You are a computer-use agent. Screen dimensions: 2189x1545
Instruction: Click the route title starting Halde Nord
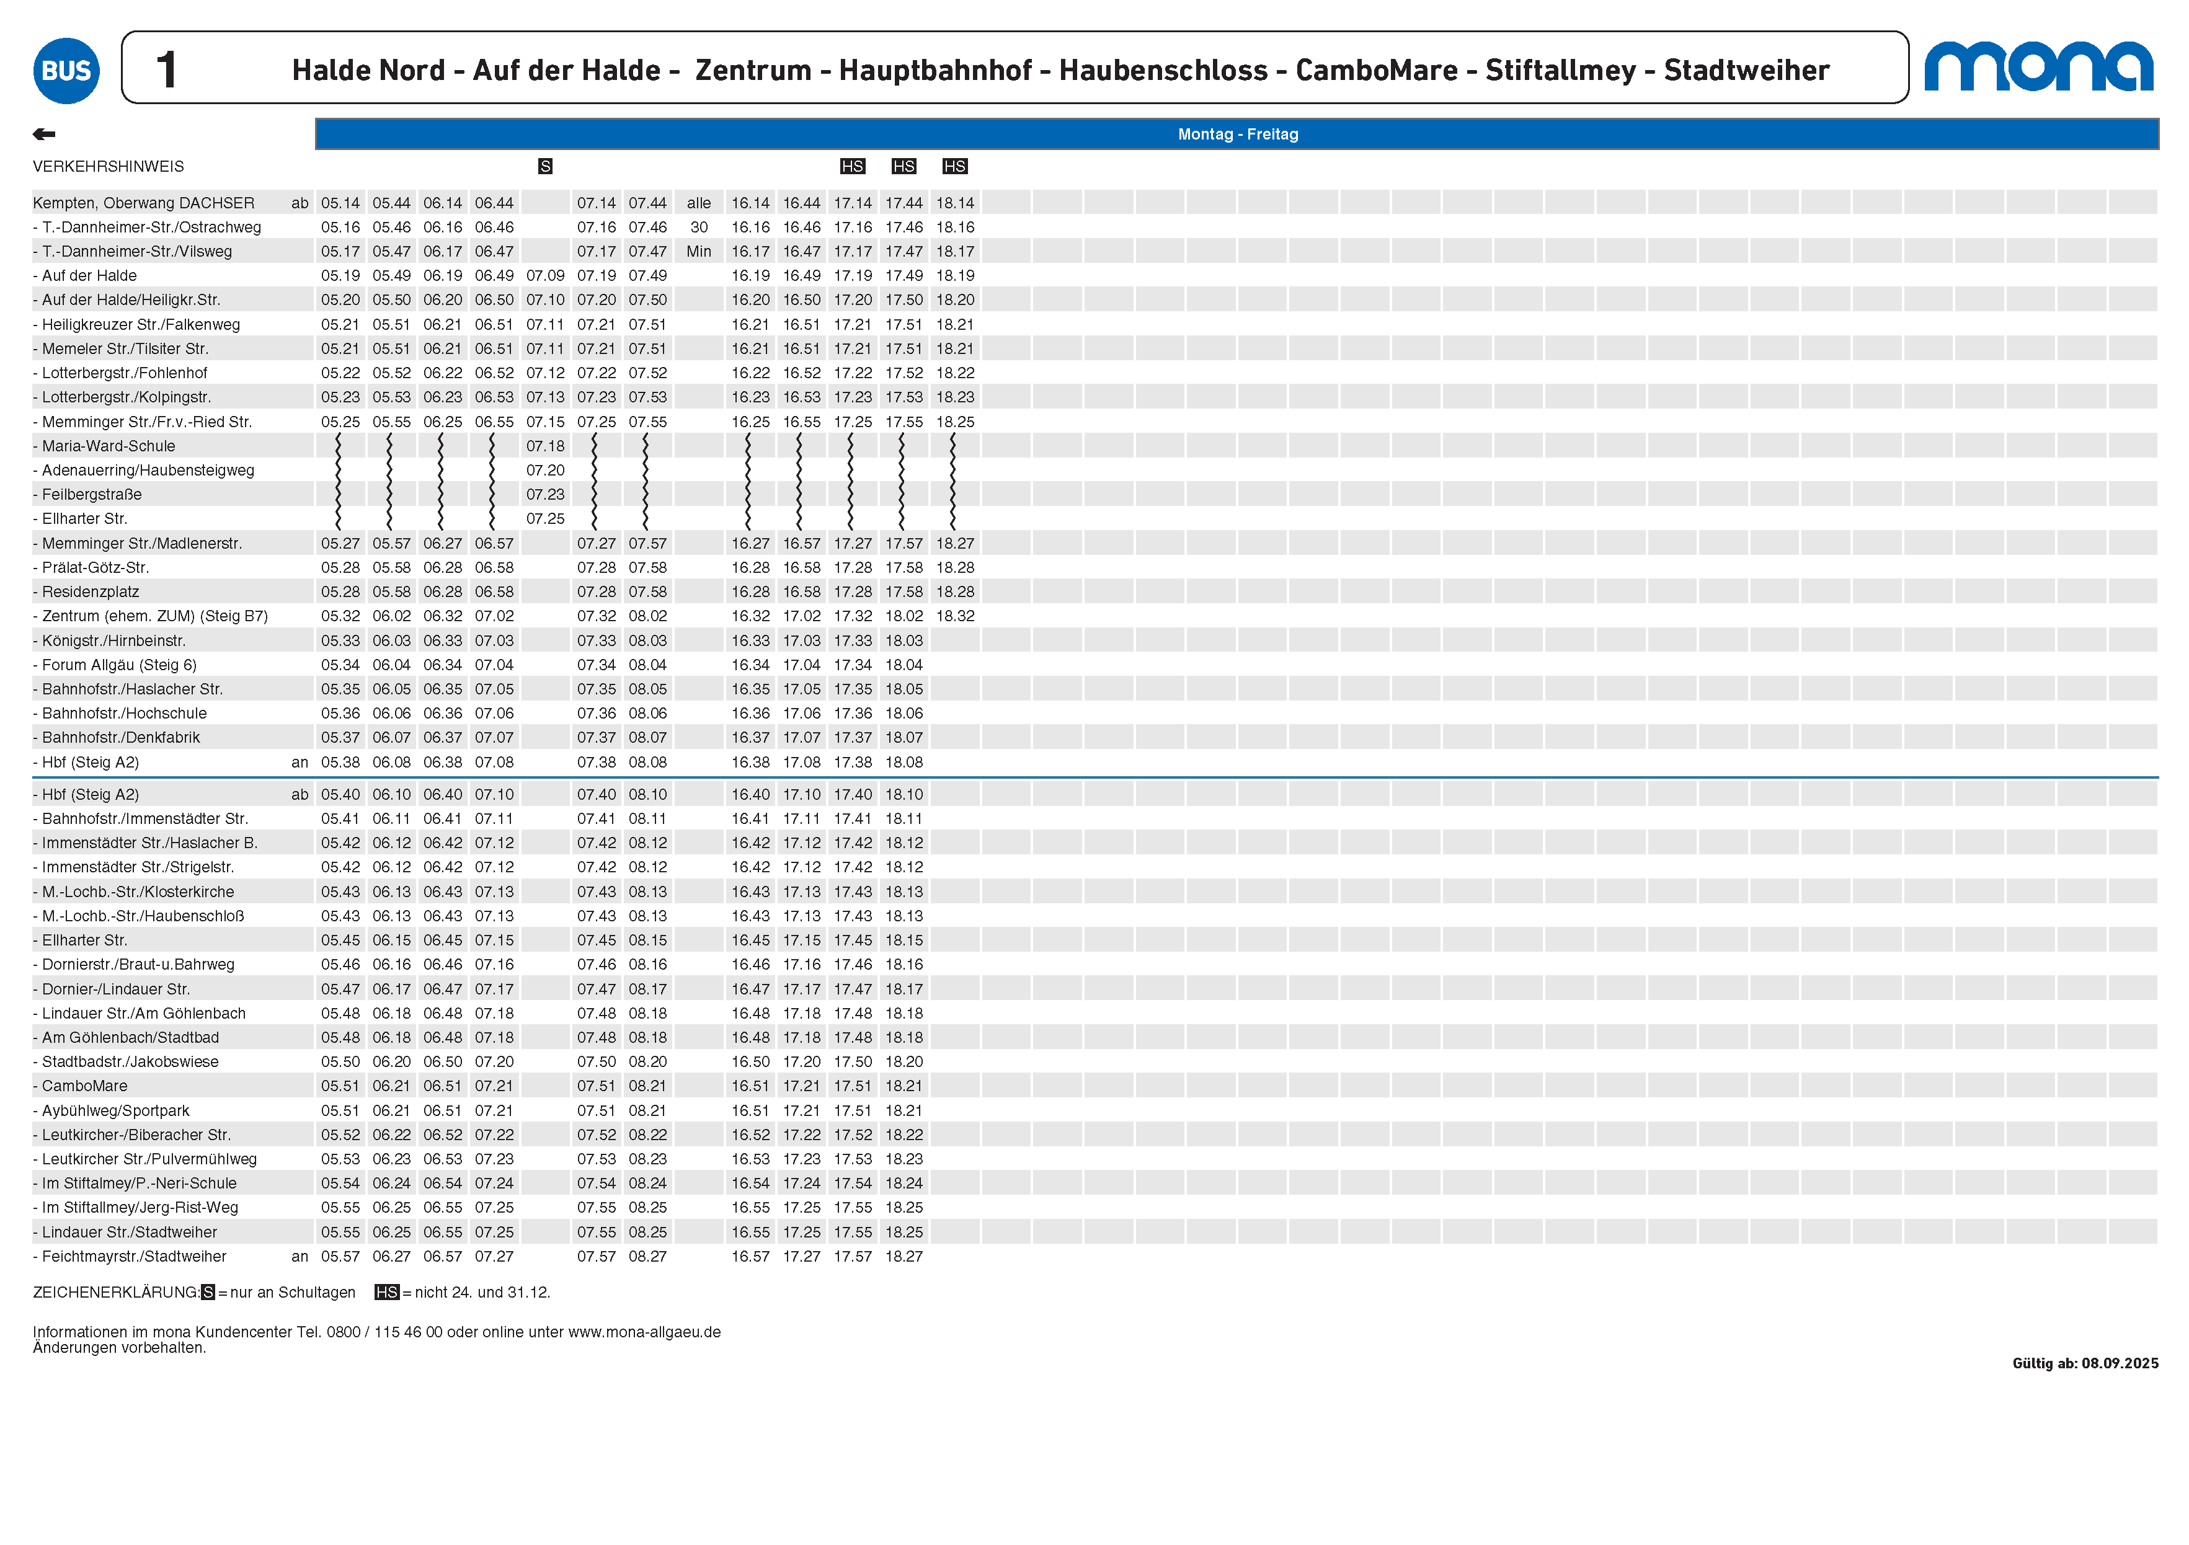(x=1060, y=71)
